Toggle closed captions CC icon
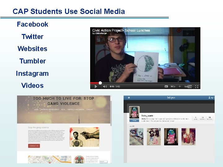This screenshot has width=223, height=167. tap(166, 87)
